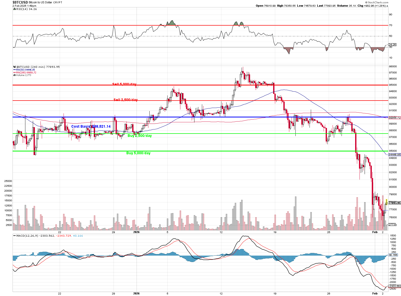This screenshot has width=401, height=296.
Task: Click the $BTCUSD ticker symbol title
Action: click(x=20, y=2)
